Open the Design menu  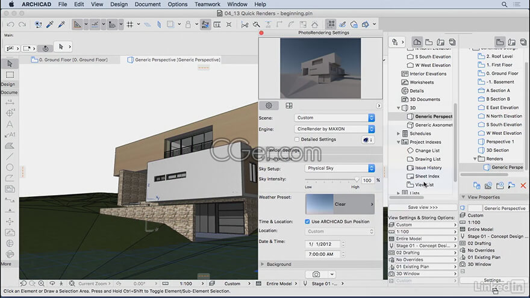119,4
